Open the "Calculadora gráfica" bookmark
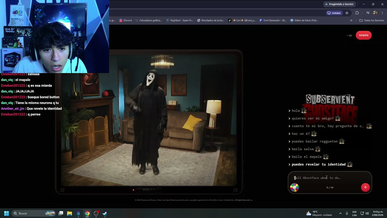 [x=148, y=21]
